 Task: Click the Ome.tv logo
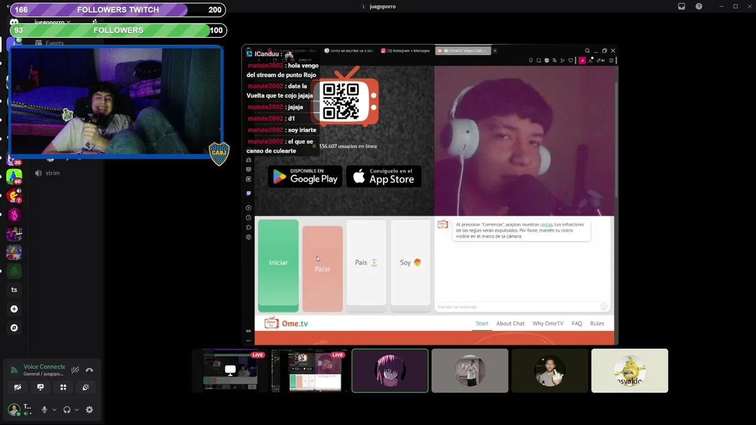(x=286, y=323)
